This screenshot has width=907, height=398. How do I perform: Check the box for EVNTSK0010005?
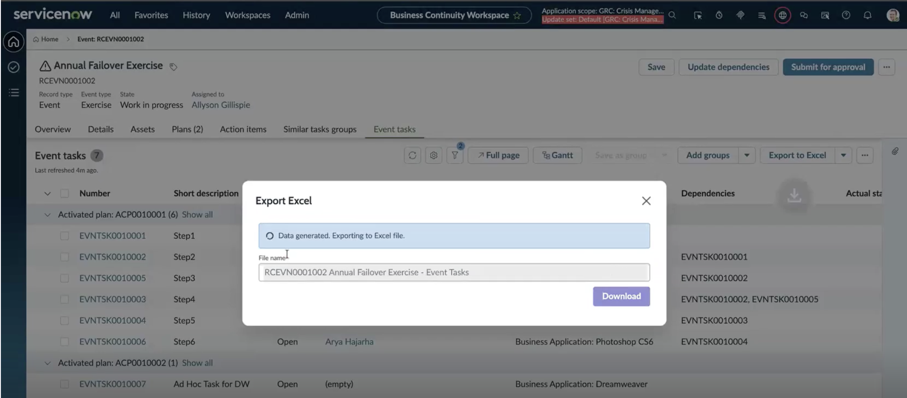click(64, 278)
